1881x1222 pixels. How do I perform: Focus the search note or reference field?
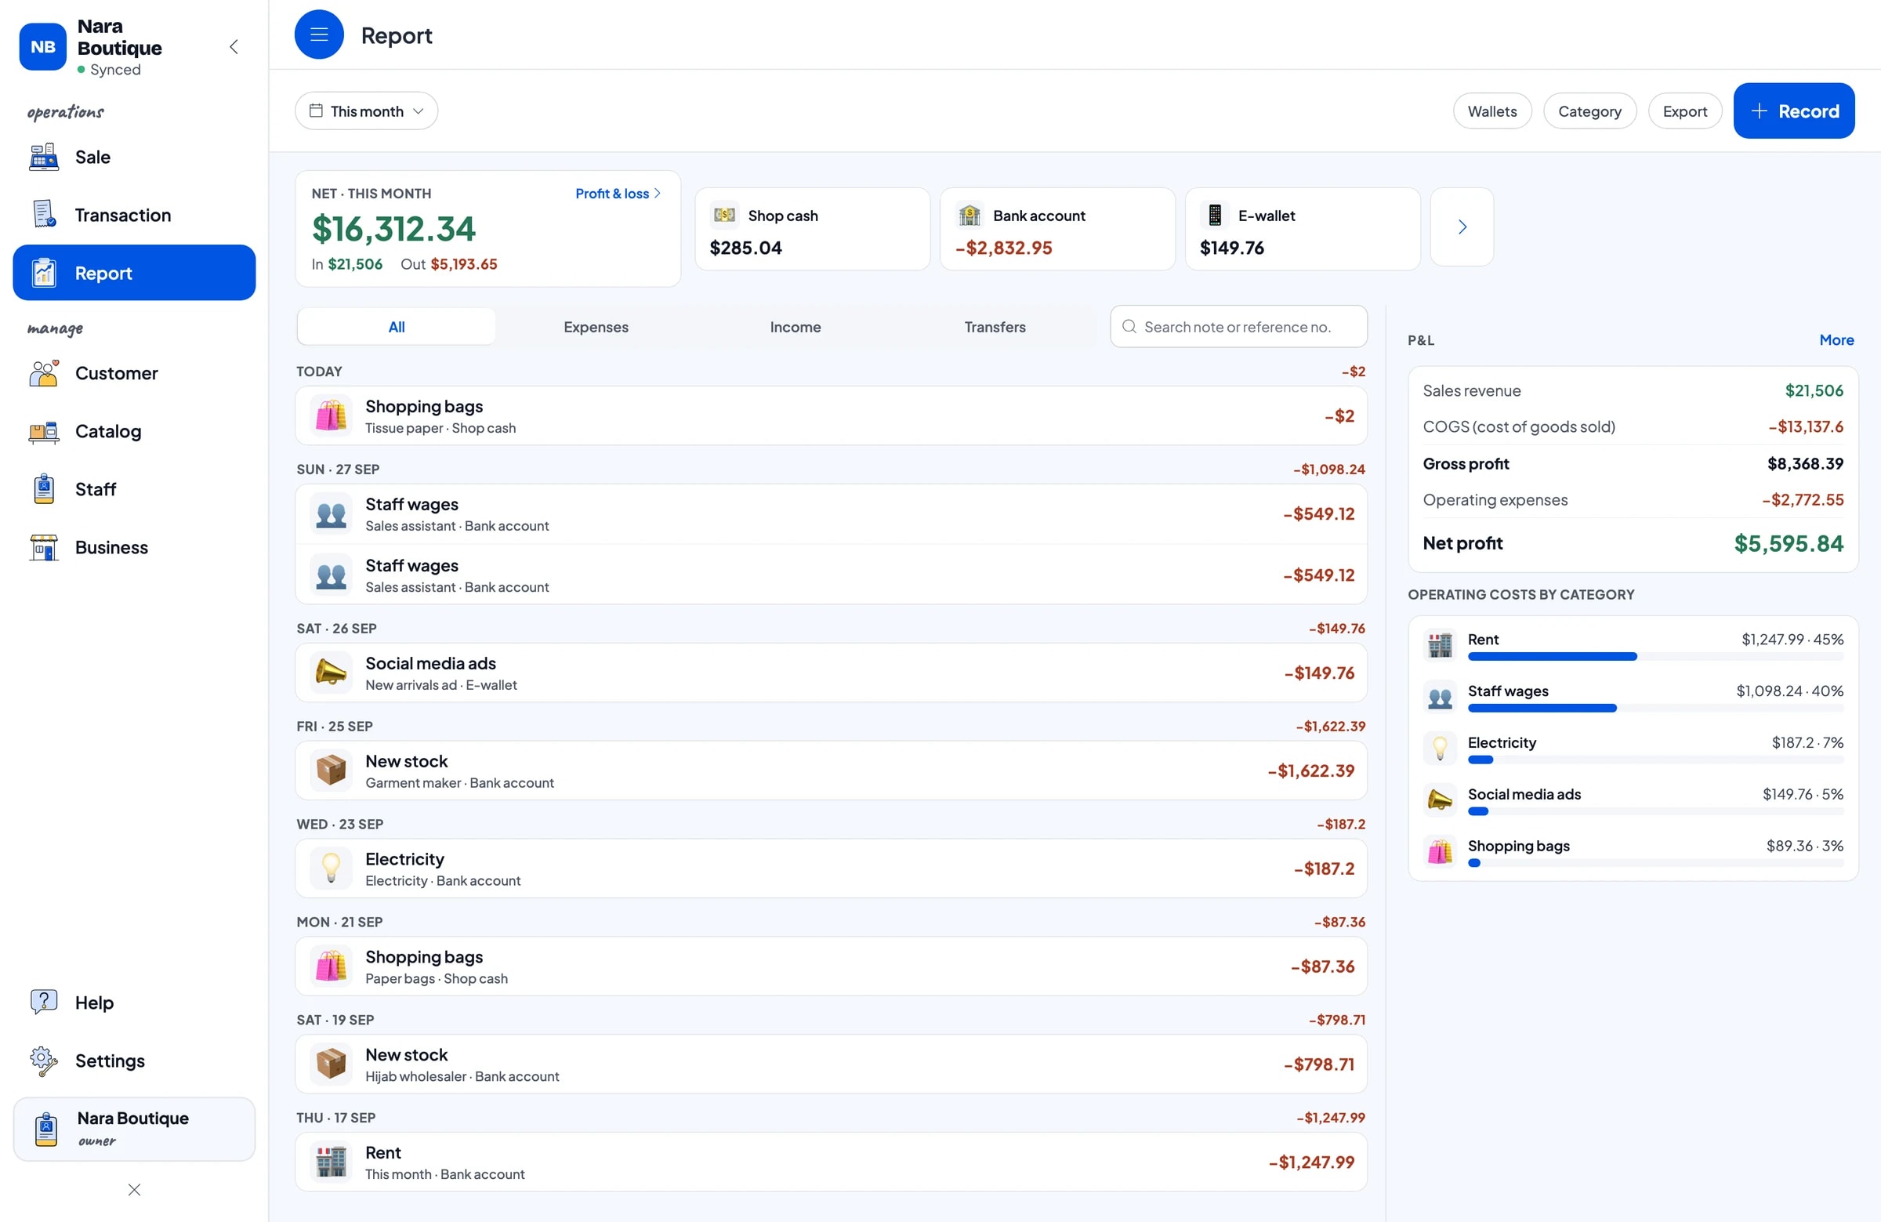coord(1238,326)
